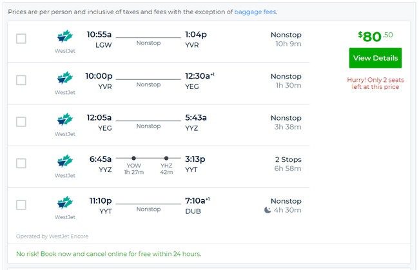Tick the 10:00p YVR flight checkbox

[x=21, y=80]
